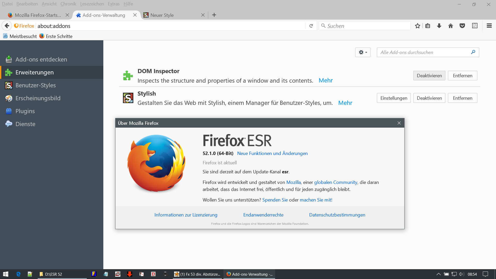Click the home toolbar icon
The height and width of the screenshot is (279, 496).
pos(451,26)
